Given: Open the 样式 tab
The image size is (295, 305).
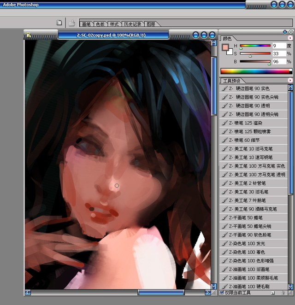Looking at the screenshot, I should (114, 24).
